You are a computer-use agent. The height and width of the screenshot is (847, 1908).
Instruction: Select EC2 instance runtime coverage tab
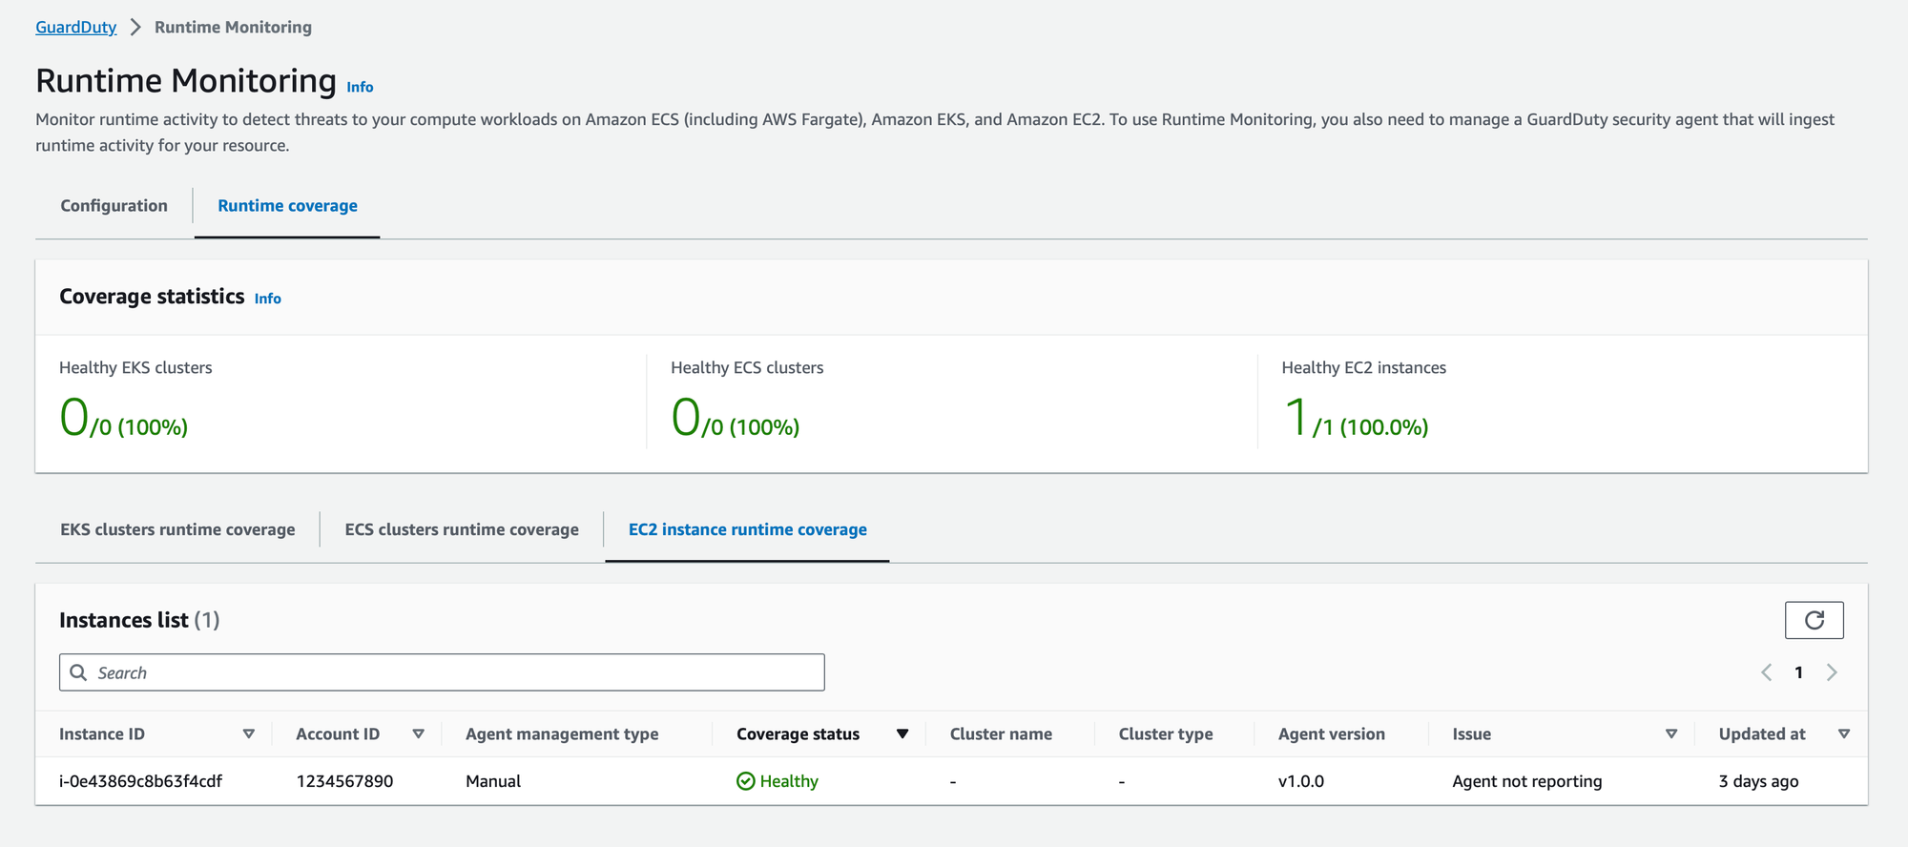point(747,529)
